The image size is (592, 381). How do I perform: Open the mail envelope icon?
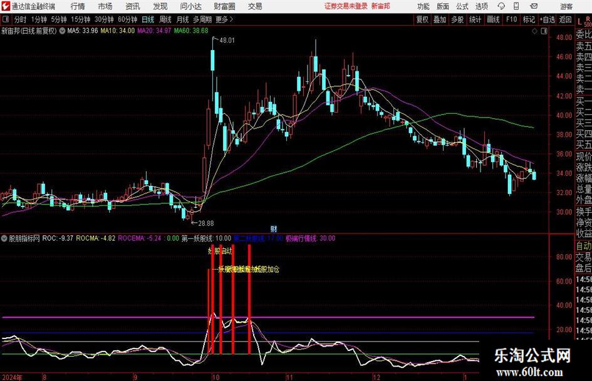click(534, 6)
